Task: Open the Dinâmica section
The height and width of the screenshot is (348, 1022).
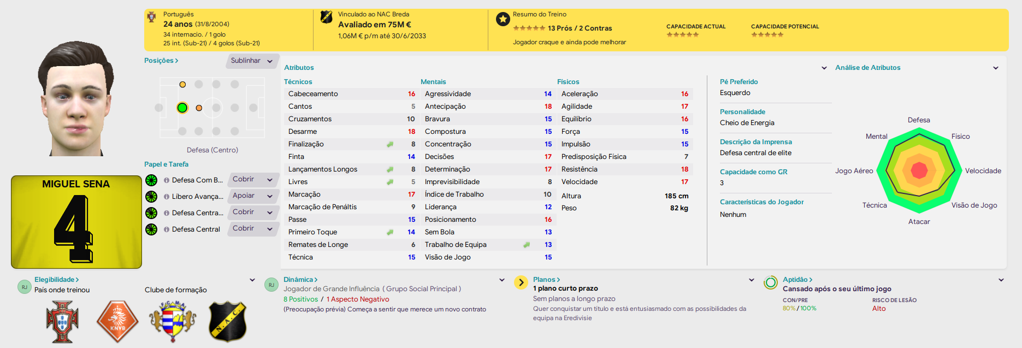Action: 300,280
